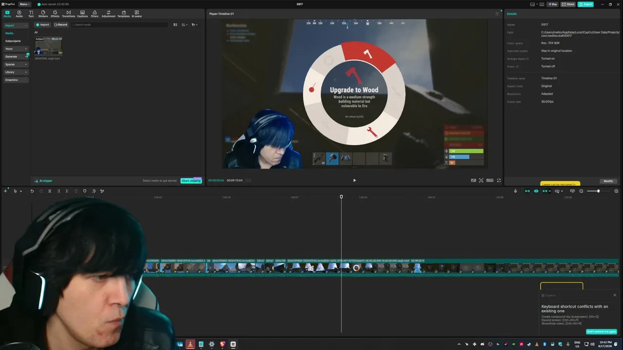Open the media filter dropdown
Viewport: 623px width, 350px height.
(194, 25)
